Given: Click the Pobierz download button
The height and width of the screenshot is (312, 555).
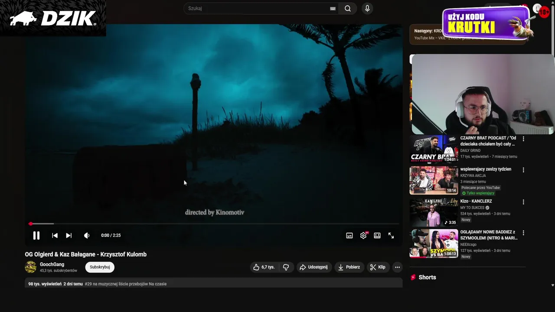Looking at the screenshot, I should coord(349,267).
